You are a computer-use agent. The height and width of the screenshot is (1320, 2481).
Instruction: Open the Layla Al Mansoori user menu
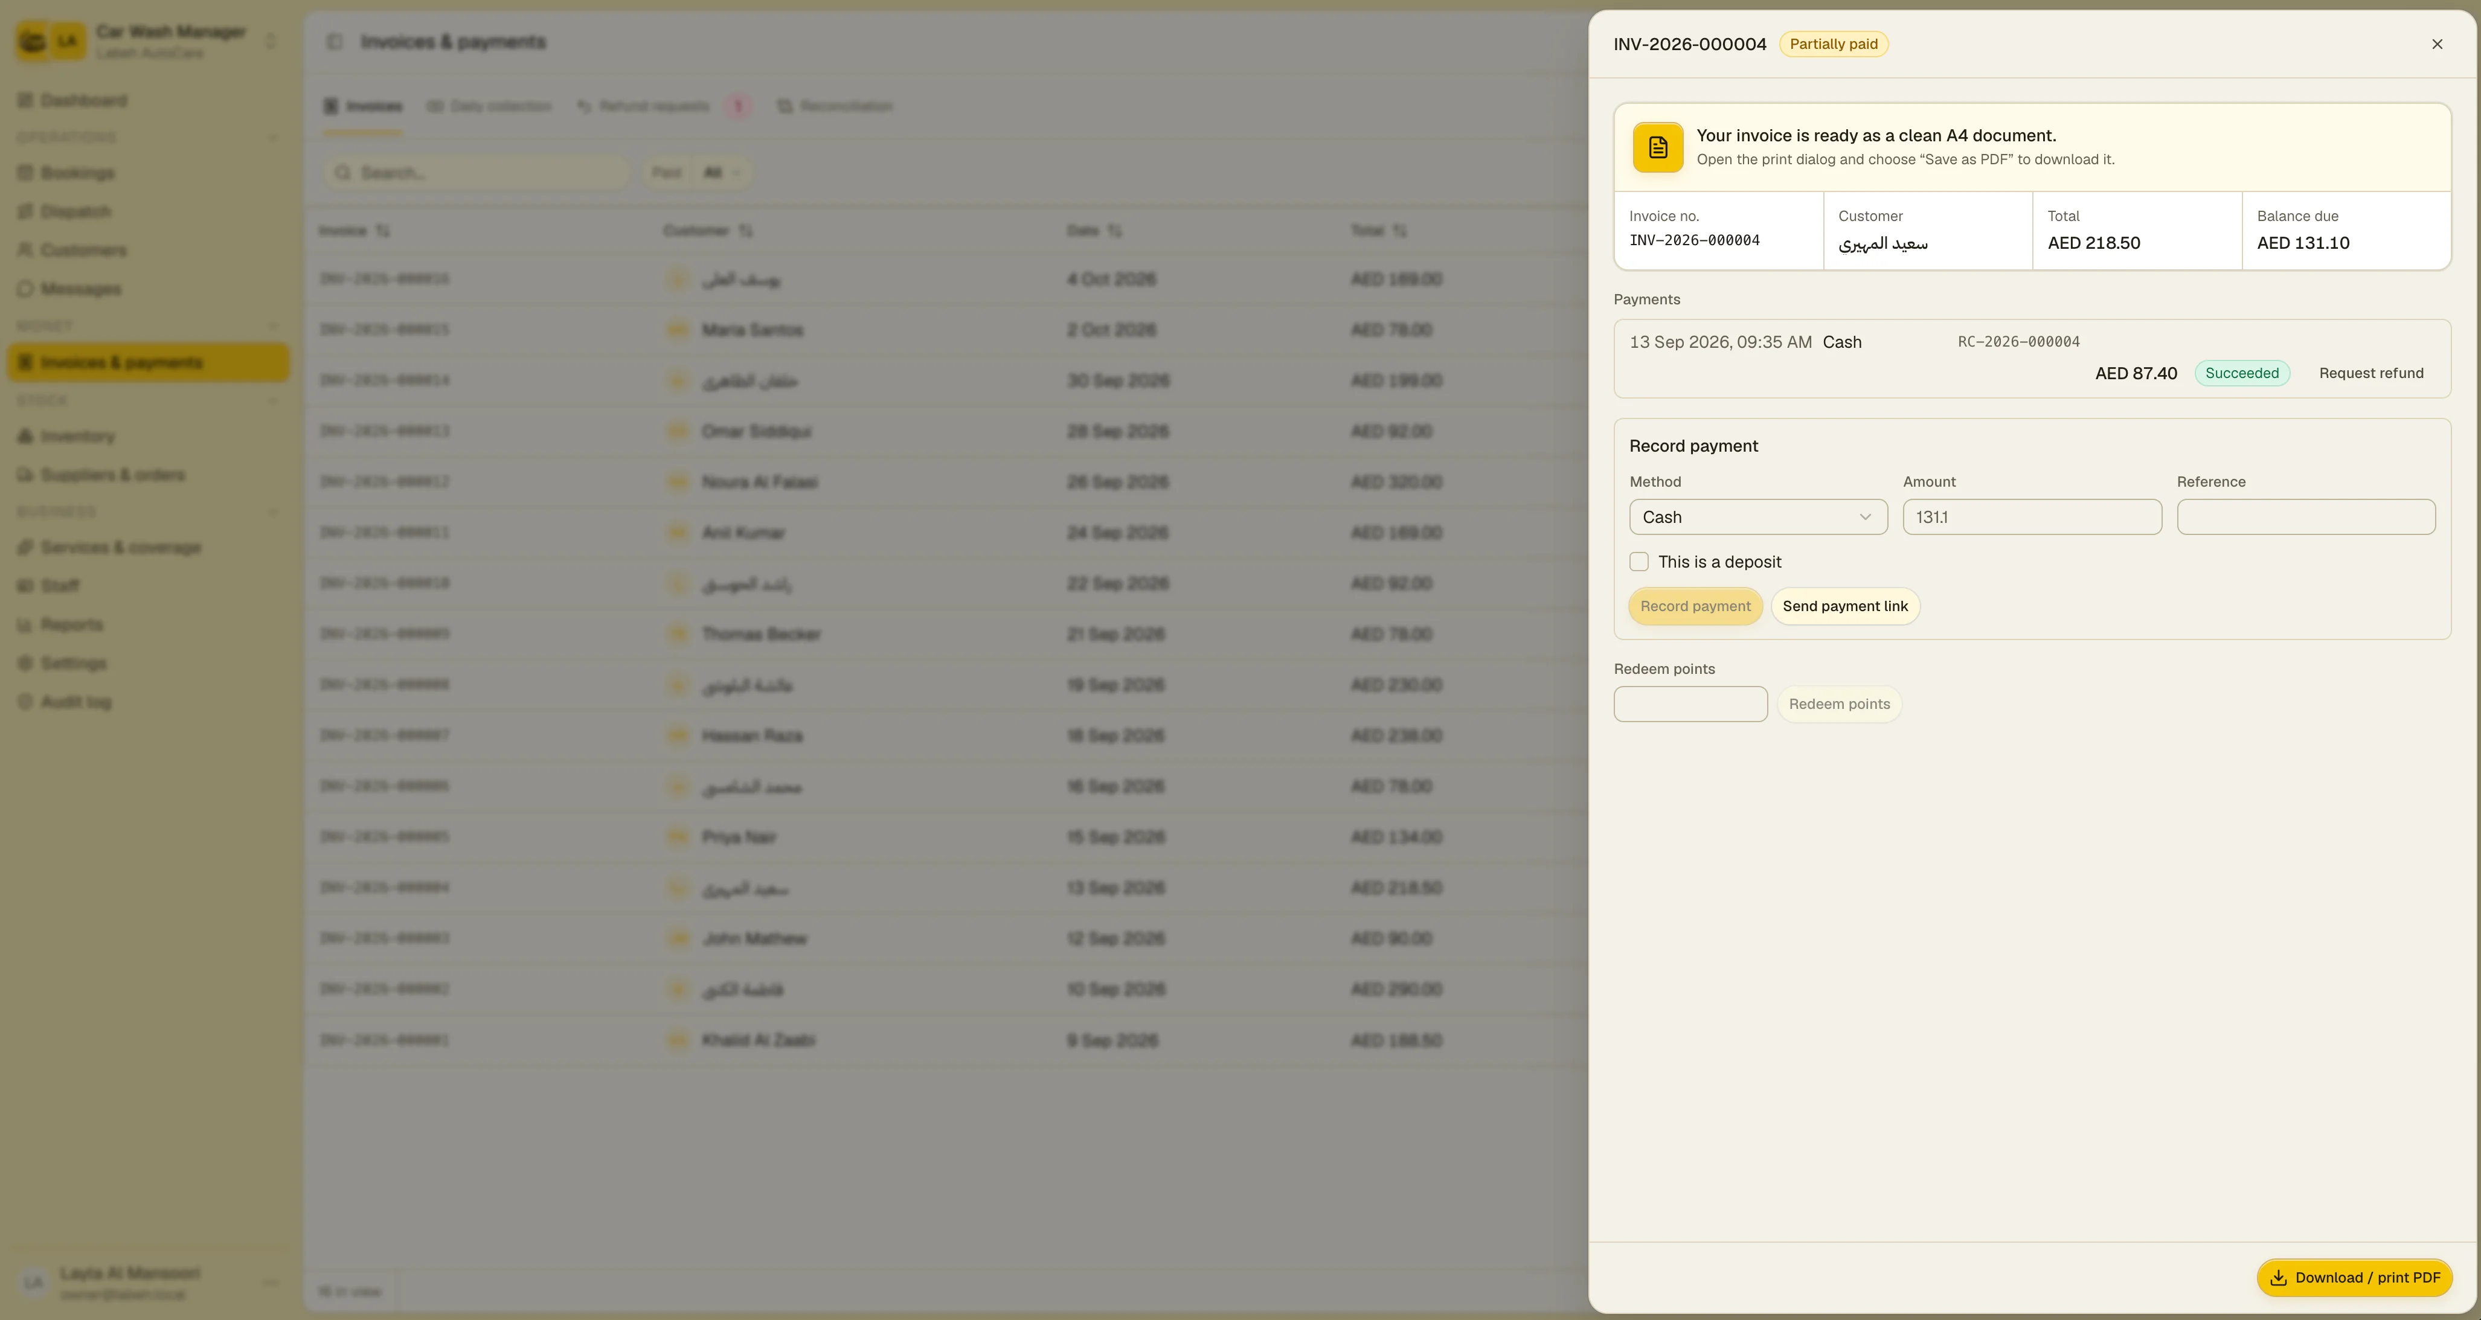click(x=149, y=1283)
